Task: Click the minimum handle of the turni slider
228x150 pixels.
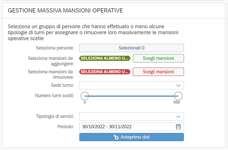Action: click(x=85, y=96)
